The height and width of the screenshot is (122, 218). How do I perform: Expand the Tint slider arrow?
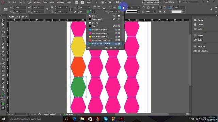[x=116, y=12]
